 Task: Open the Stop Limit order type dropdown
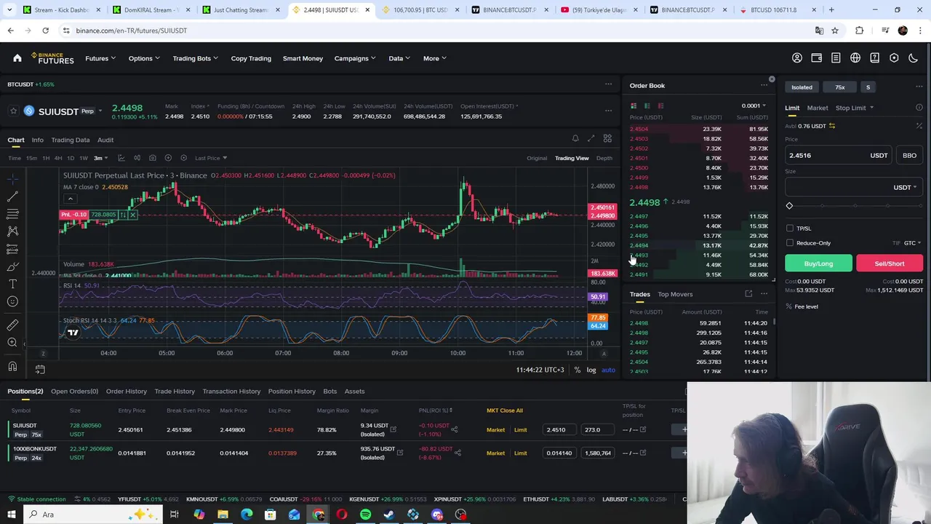click(855, 108)
